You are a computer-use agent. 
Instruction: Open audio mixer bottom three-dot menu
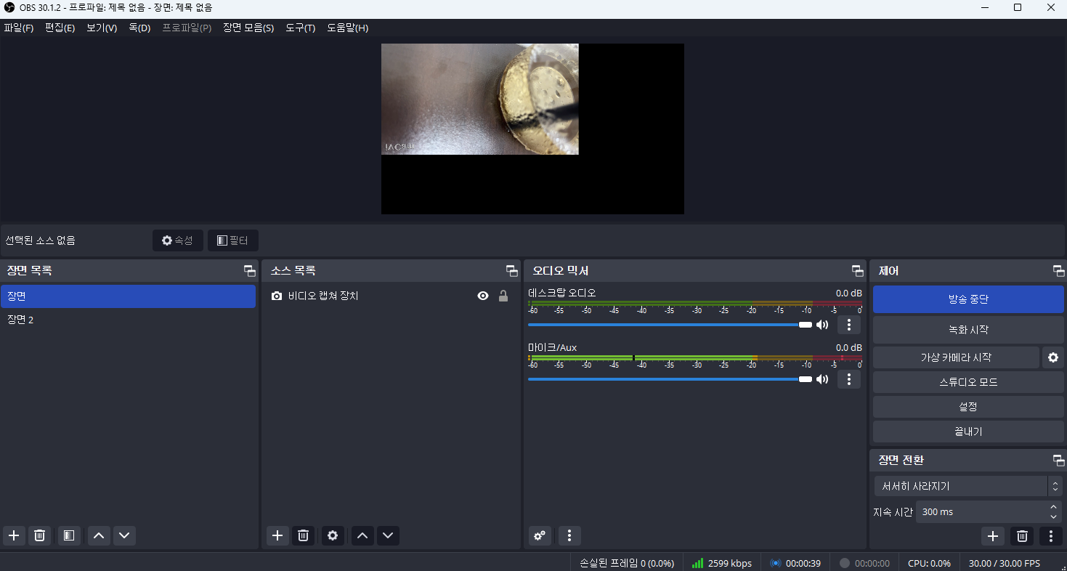point(569,536)
